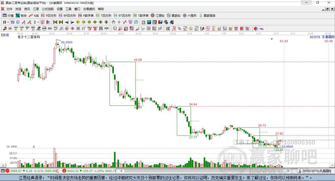Click the polyline trend drawing icon
Image resolution: width=335 pixels, height=181 pixels.
tap(125, 22)
